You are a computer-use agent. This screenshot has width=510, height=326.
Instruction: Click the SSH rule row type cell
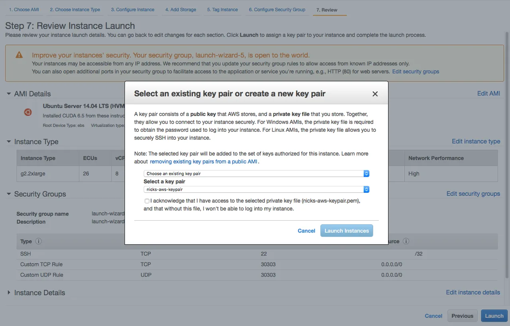click(25, 254)
